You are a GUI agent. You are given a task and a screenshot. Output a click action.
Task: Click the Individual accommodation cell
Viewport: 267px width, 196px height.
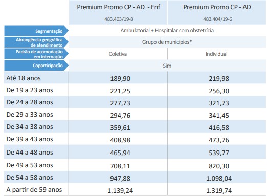(216, 54)
